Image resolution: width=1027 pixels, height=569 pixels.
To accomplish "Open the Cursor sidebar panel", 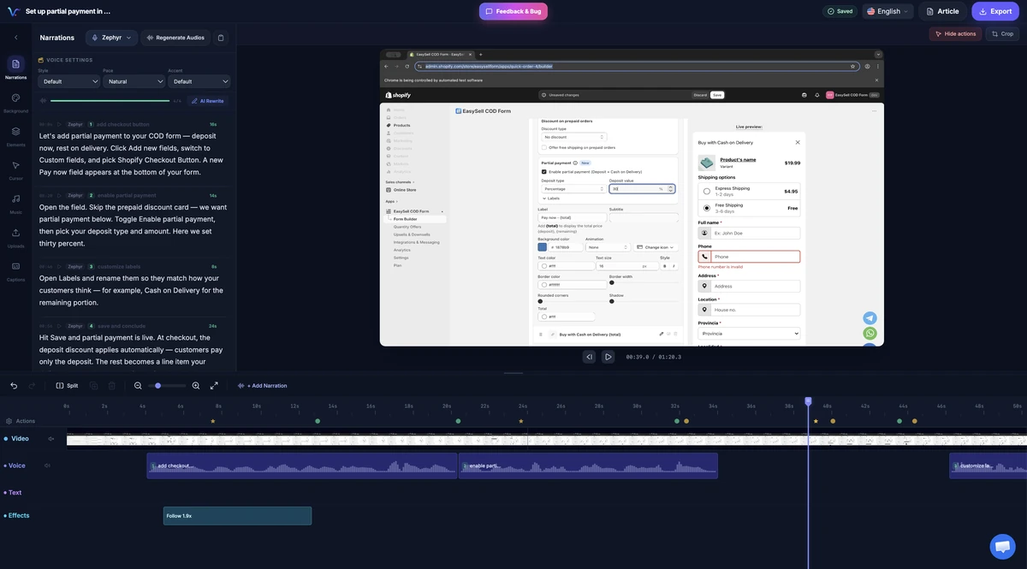I will pyautogui.click(x=15, y=169).
